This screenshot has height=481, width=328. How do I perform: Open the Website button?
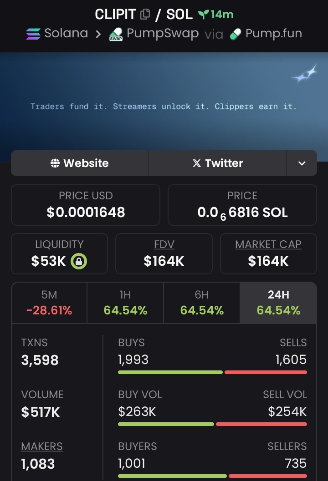pyautogui.click(x=80, y=163)
